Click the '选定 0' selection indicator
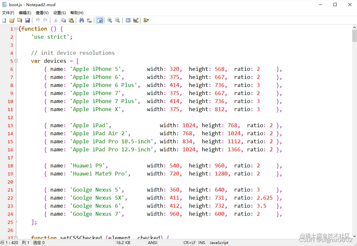Viewport: 357px width, 246px height. (x=39, y=243)
